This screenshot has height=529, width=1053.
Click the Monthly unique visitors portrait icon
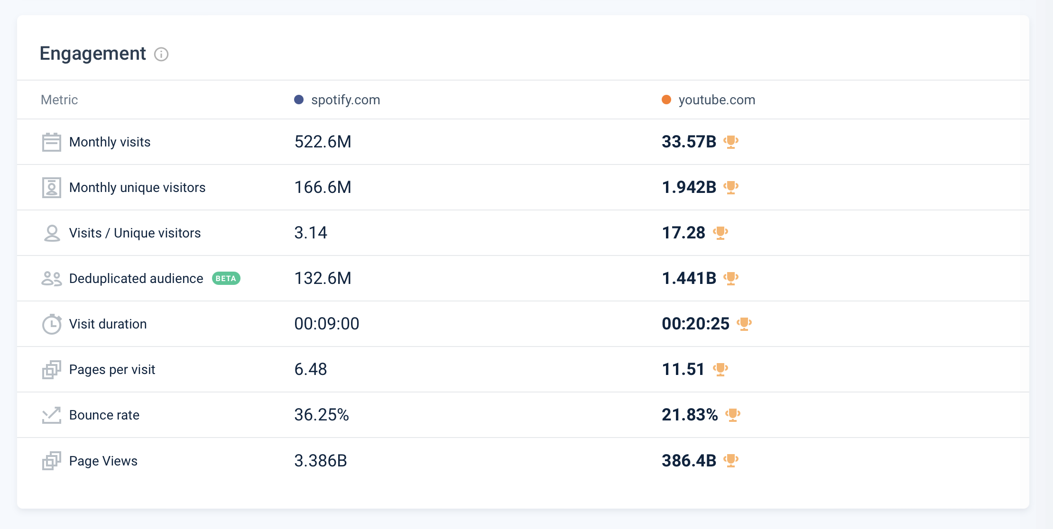[51, 188]
